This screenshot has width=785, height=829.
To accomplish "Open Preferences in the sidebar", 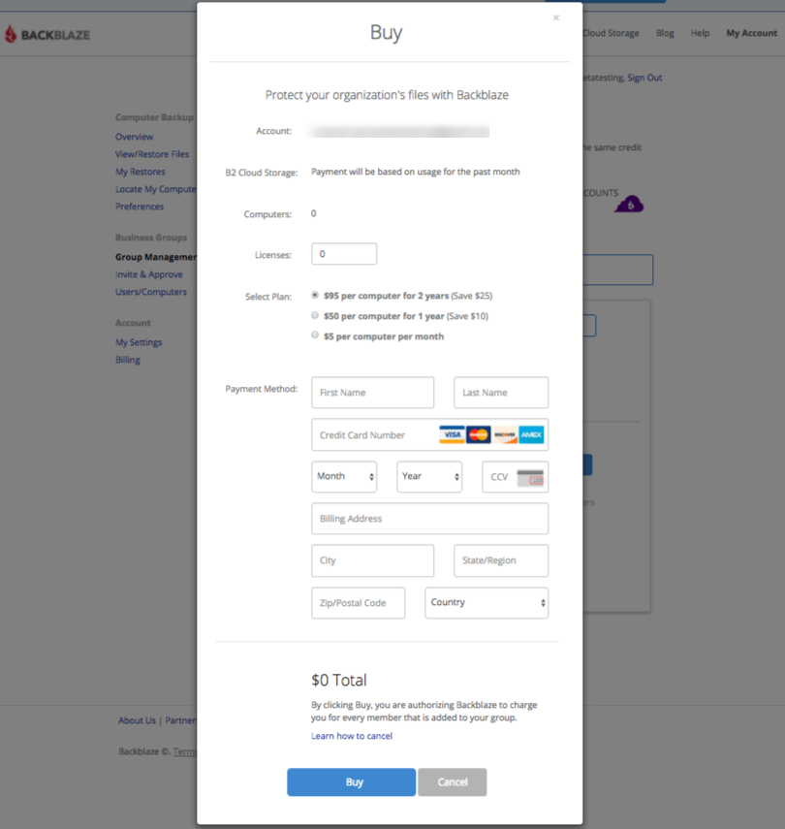I will tap(140, 207).
